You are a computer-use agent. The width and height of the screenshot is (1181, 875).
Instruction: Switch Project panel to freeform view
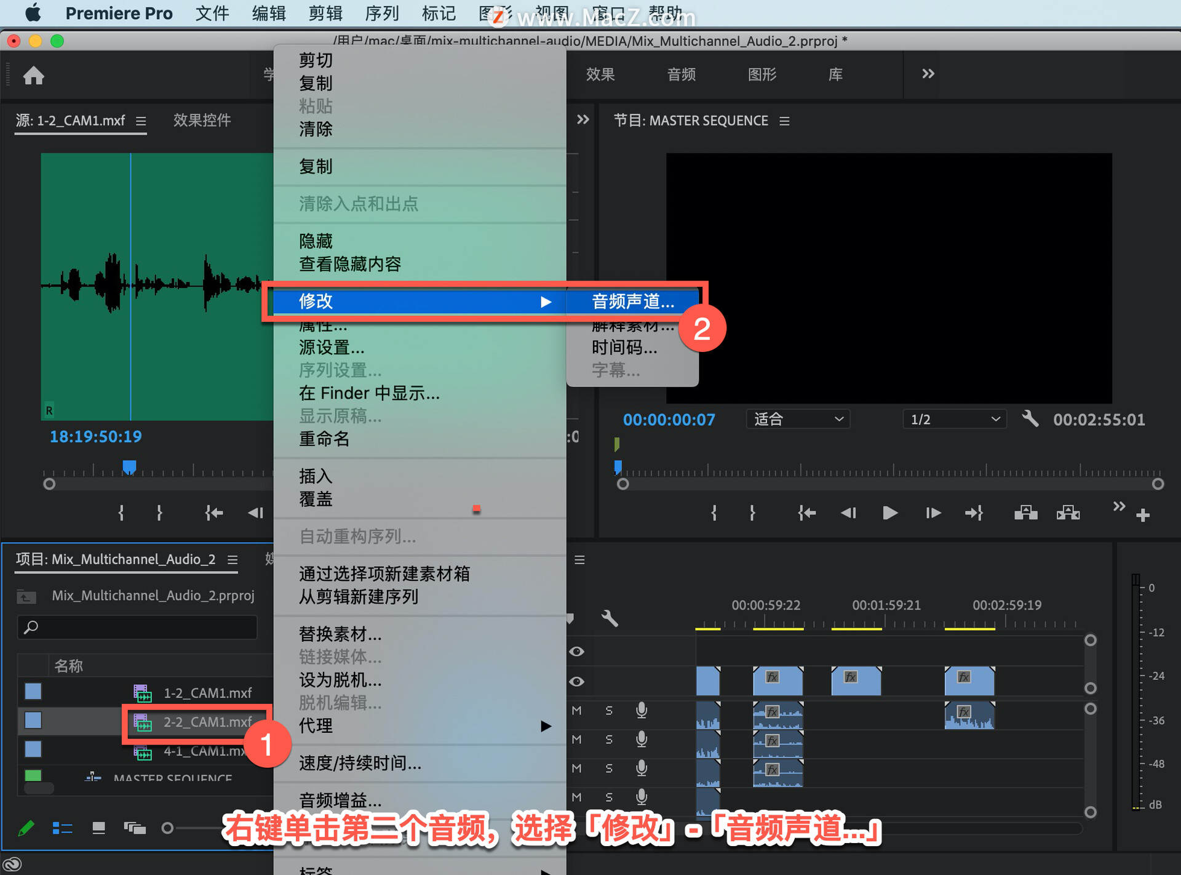135,828
